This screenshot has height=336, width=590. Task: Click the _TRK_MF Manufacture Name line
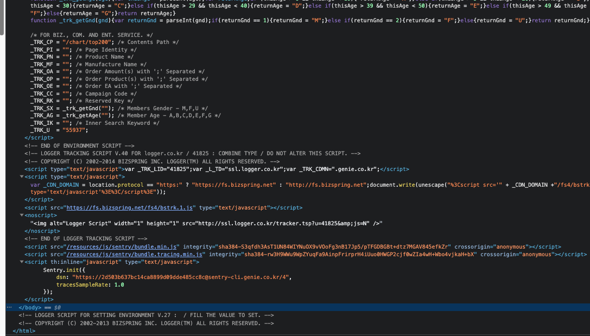tap(88, 65)
